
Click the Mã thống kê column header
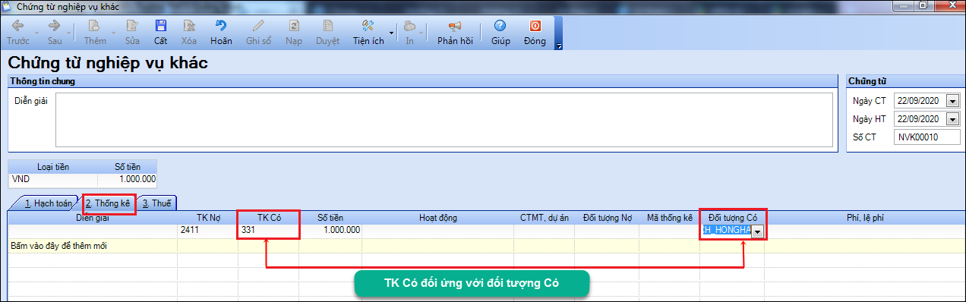click(x=669, y=218)
